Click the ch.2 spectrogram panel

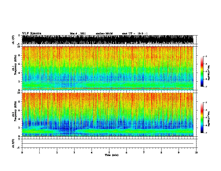click(x=108, y=115)
